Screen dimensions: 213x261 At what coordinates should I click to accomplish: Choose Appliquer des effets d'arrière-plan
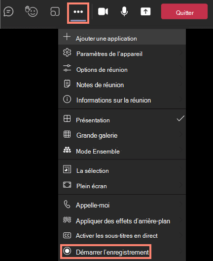(122, 220)
